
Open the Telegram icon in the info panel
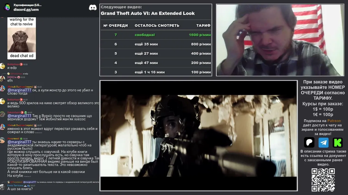(324, 142)
